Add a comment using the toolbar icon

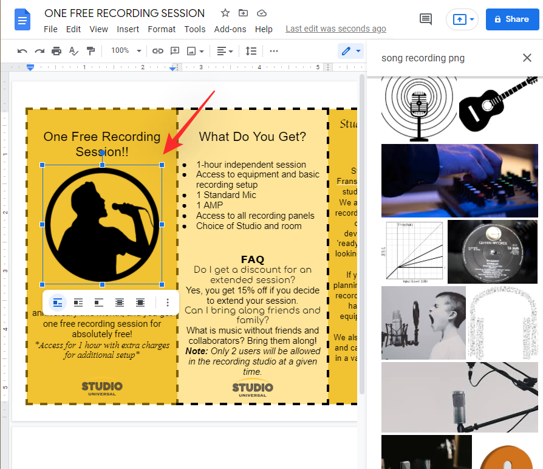pyautogui.click(x=175, y=51)
